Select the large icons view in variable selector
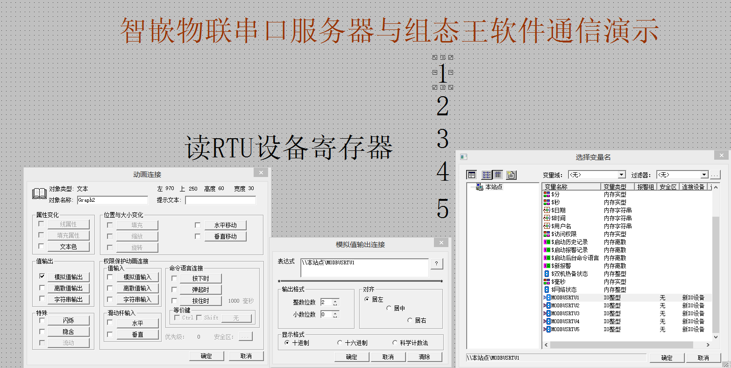Viewport: 731px width, 368px height. tap(471, 174)
